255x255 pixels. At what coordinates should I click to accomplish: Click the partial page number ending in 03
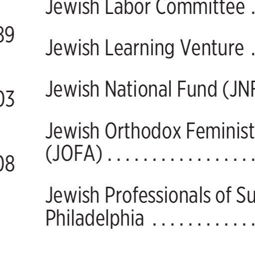(x=7, y=99)
